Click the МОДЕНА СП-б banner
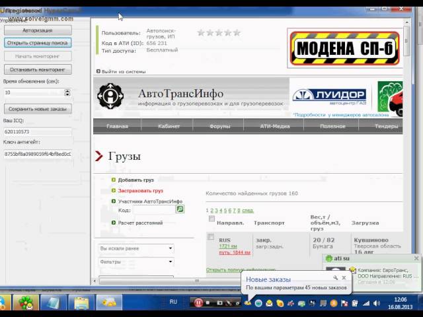Image resolution: width=423 pixels, height=317 pixels. (x=345, y=48)
